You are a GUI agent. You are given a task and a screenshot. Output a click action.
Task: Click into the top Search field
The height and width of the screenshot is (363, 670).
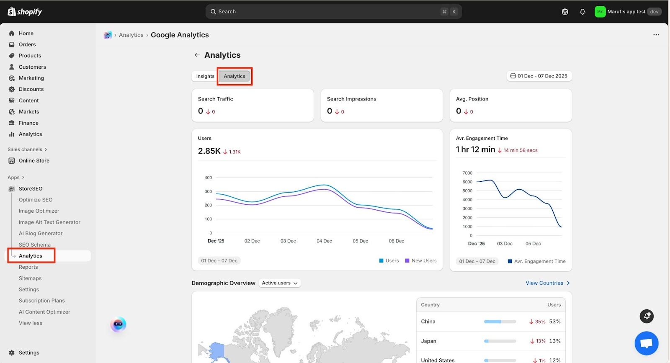point(333,12)
